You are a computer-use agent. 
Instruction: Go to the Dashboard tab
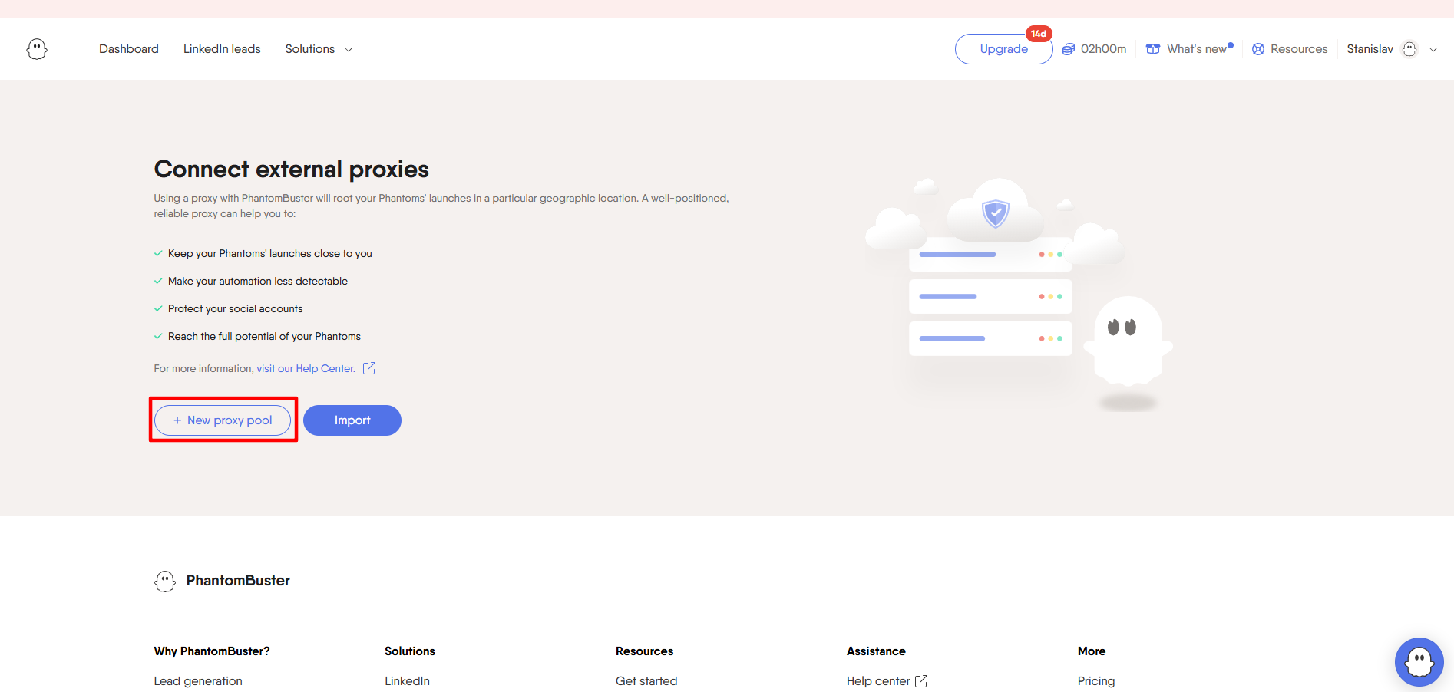(x=129, y=49)
